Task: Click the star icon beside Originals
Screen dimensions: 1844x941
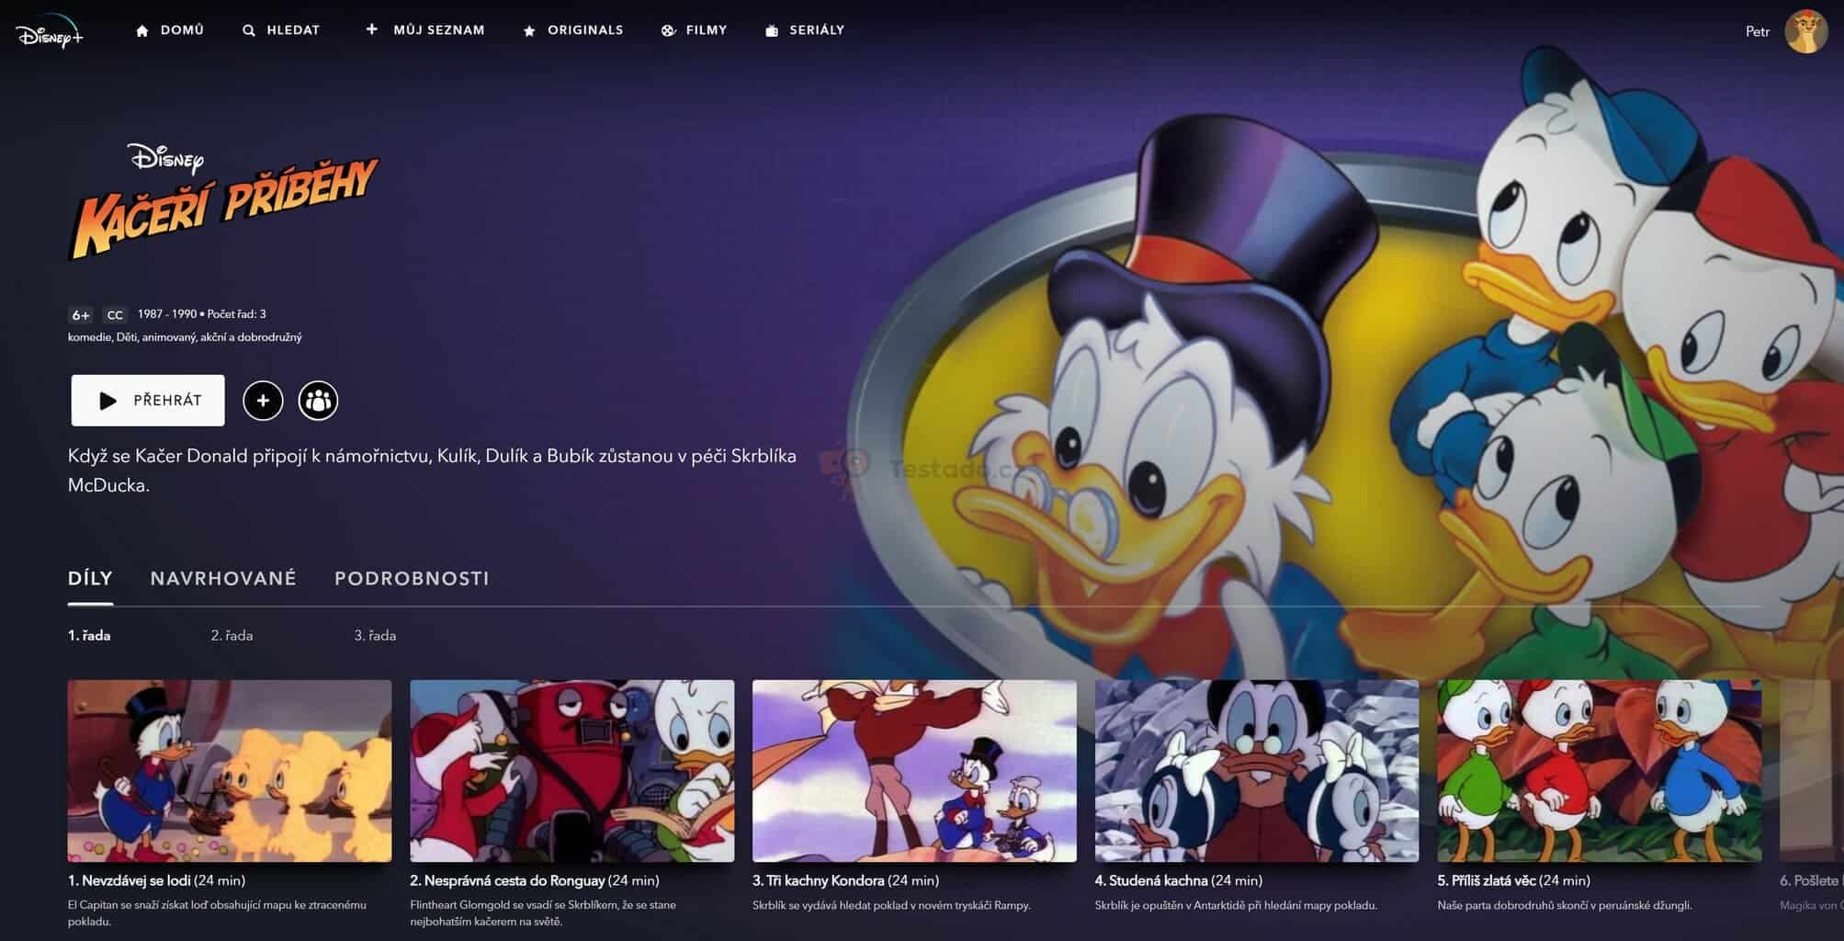Action: coord(529,30)
